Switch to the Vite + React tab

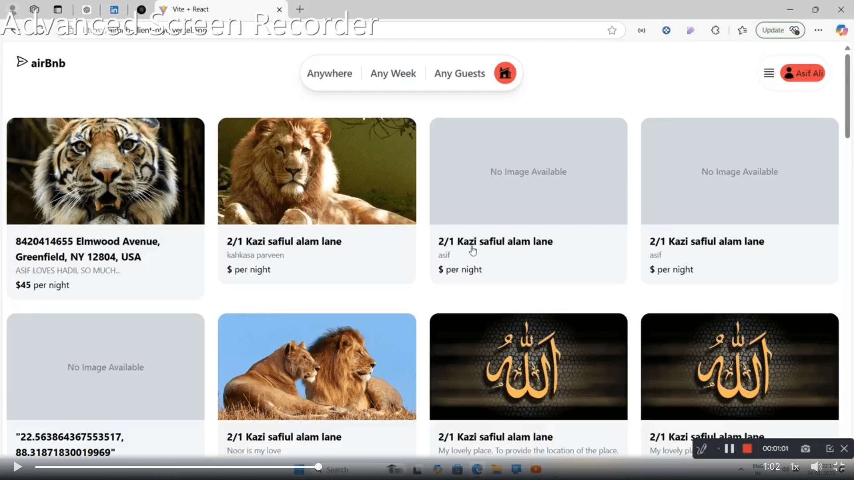point(220,9)
